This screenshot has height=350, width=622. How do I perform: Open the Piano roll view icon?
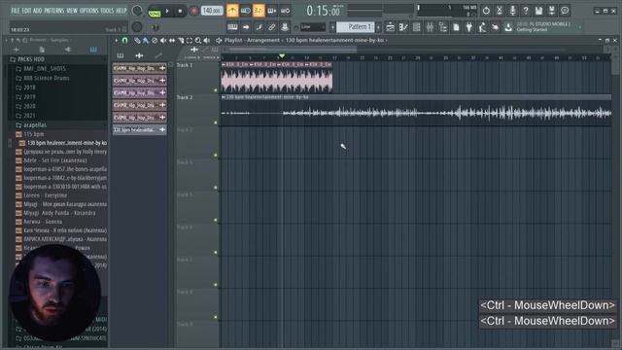pyautogui.click(x=403, y=27)
